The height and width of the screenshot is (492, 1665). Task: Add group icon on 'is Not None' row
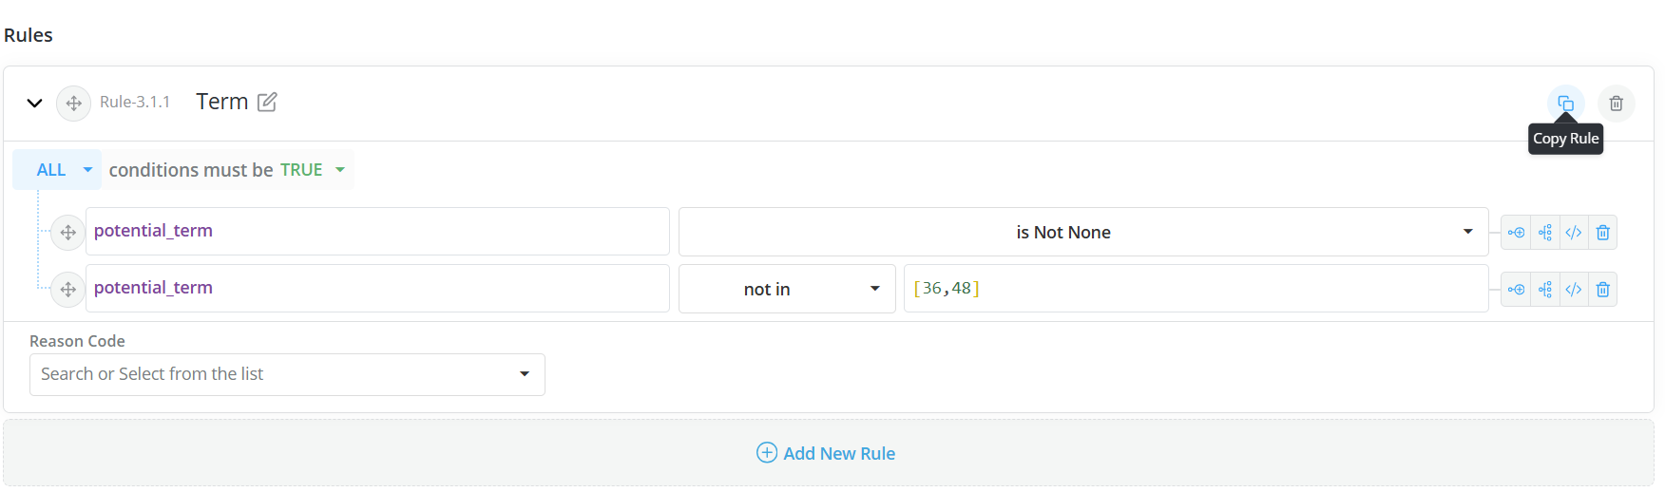[1545, 233]
